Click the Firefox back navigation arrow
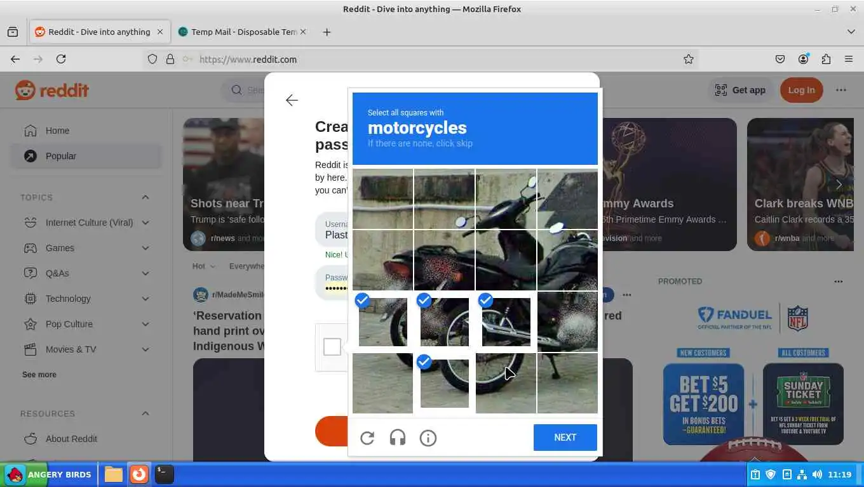 [15, 59]
